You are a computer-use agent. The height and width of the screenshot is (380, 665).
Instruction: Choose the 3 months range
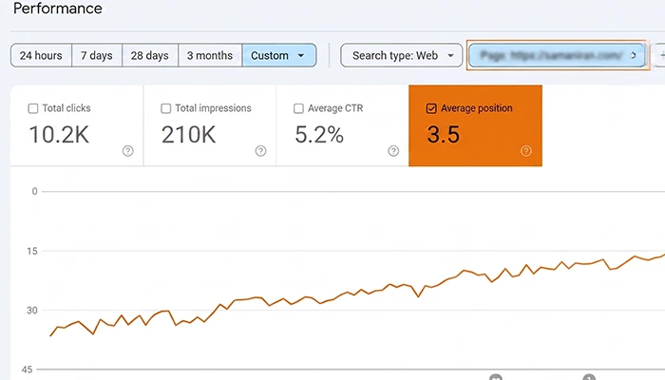[x=210, y=55]
